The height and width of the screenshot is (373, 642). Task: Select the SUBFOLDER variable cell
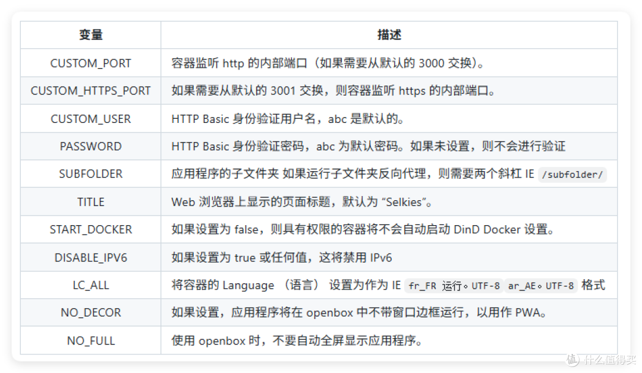click(x=90, y=174)
